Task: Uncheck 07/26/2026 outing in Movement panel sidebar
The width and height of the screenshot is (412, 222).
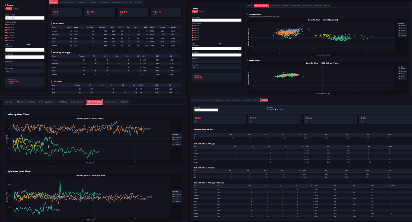Action: [x=193, y=38]
